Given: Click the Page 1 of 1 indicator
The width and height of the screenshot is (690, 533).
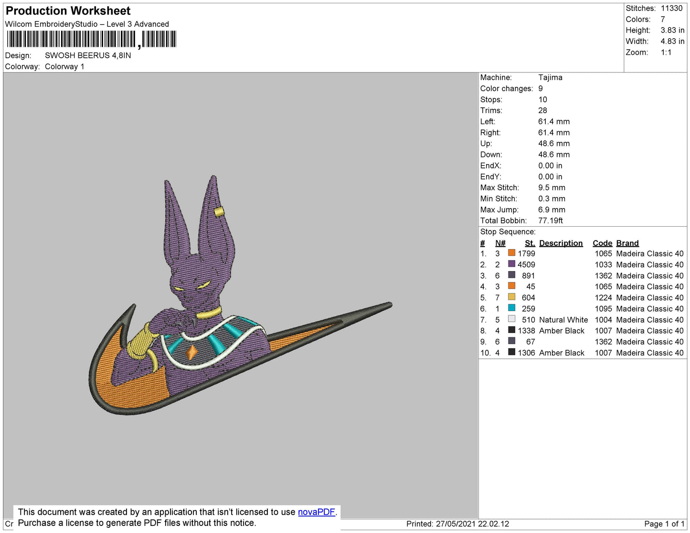Looking at the screenshot, I should click(664, 523).
